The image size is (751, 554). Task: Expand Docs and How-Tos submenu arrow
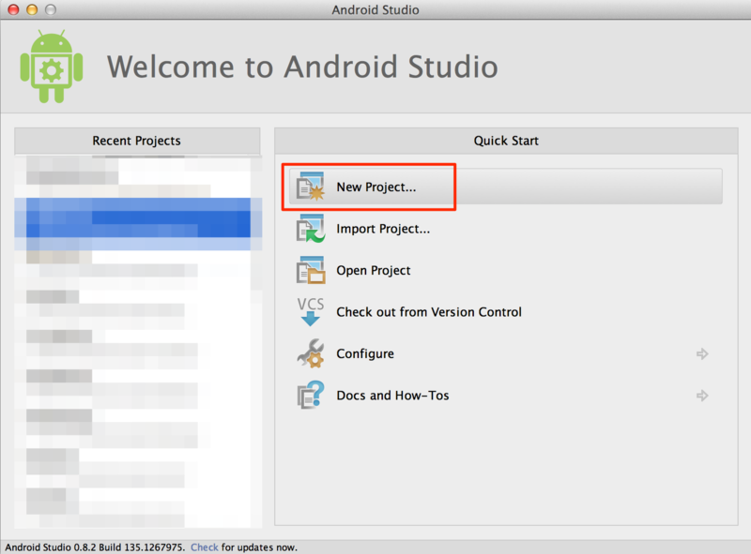click(702, 396)
